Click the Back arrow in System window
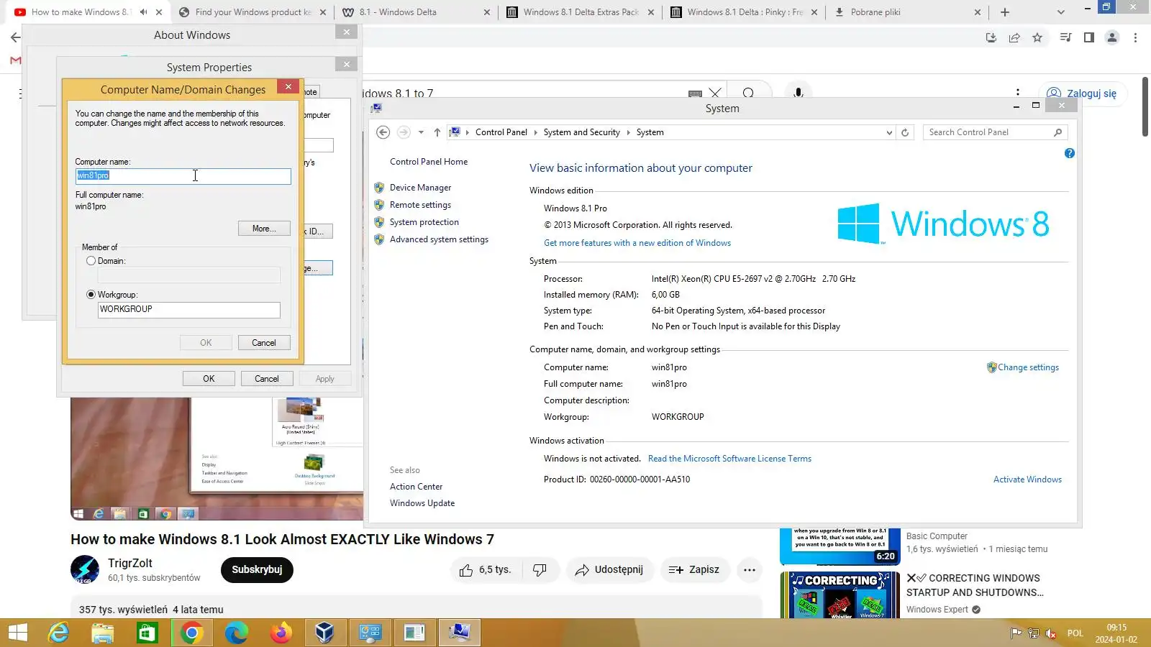1151x647 pixels. click(x=383, y=132)
